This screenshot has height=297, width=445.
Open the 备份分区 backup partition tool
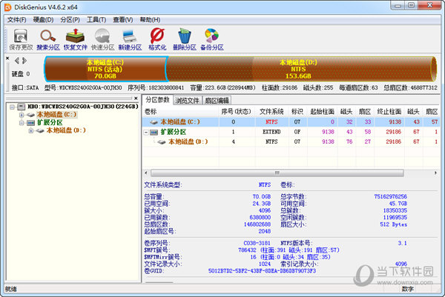[211, 39]
